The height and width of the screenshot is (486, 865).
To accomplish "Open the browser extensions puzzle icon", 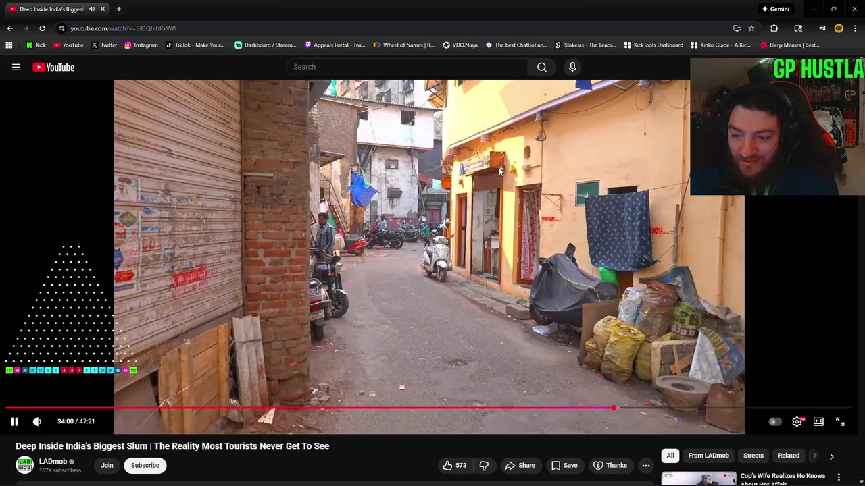I will tap(774, 28).
